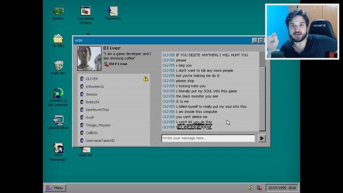Click the Oliver profile name heading
Image resolution: width=343 pixels, height=193 pixels.
pos(112,48)
